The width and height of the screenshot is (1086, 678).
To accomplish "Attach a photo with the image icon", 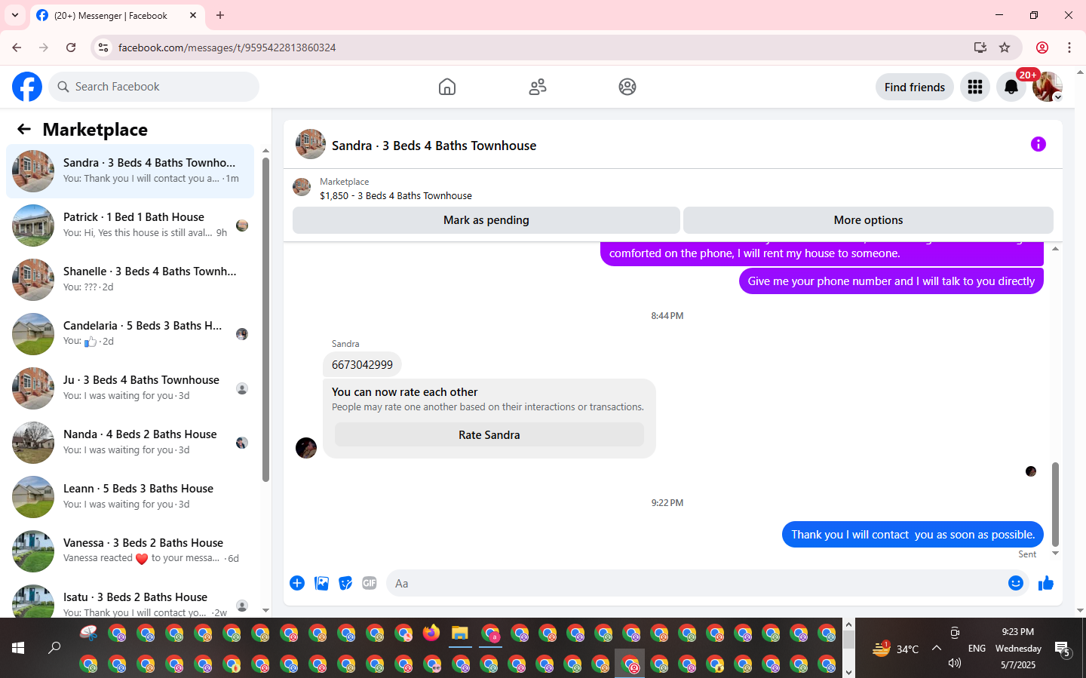I will [x=321, y=583].
